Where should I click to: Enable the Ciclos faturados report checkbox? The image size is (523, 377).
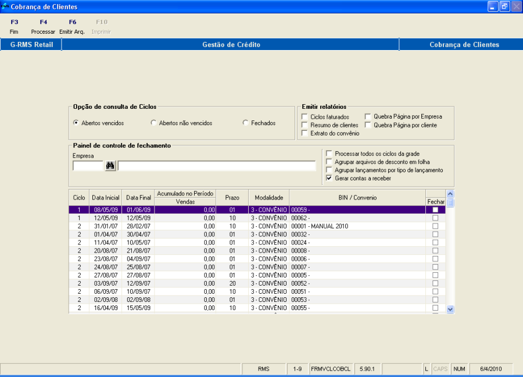pos(305,117)
